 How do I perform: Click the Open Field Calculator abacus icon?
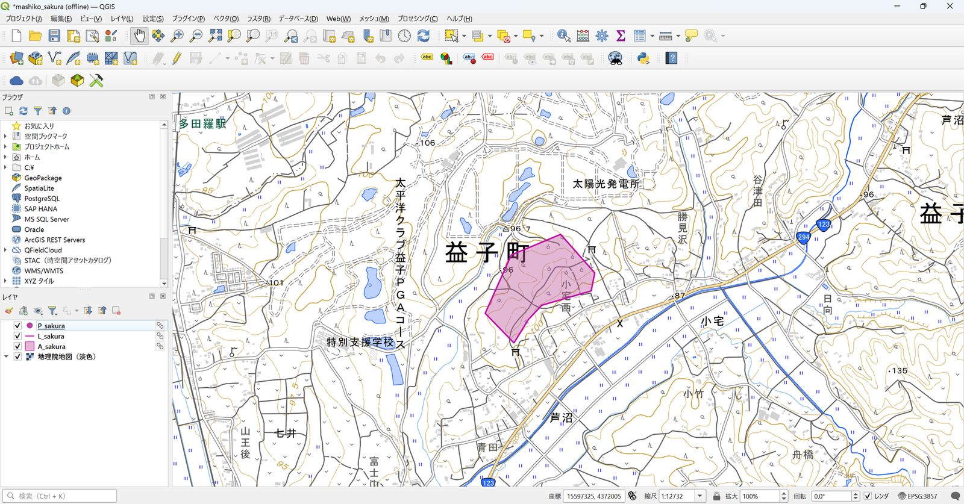pos(583,36)
